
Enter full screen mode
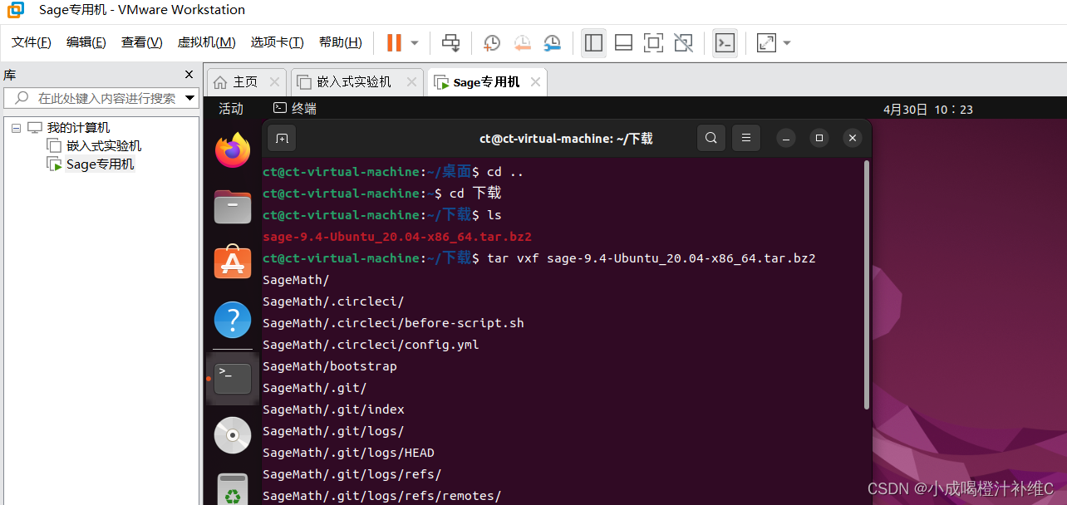(x=653, y=42)
